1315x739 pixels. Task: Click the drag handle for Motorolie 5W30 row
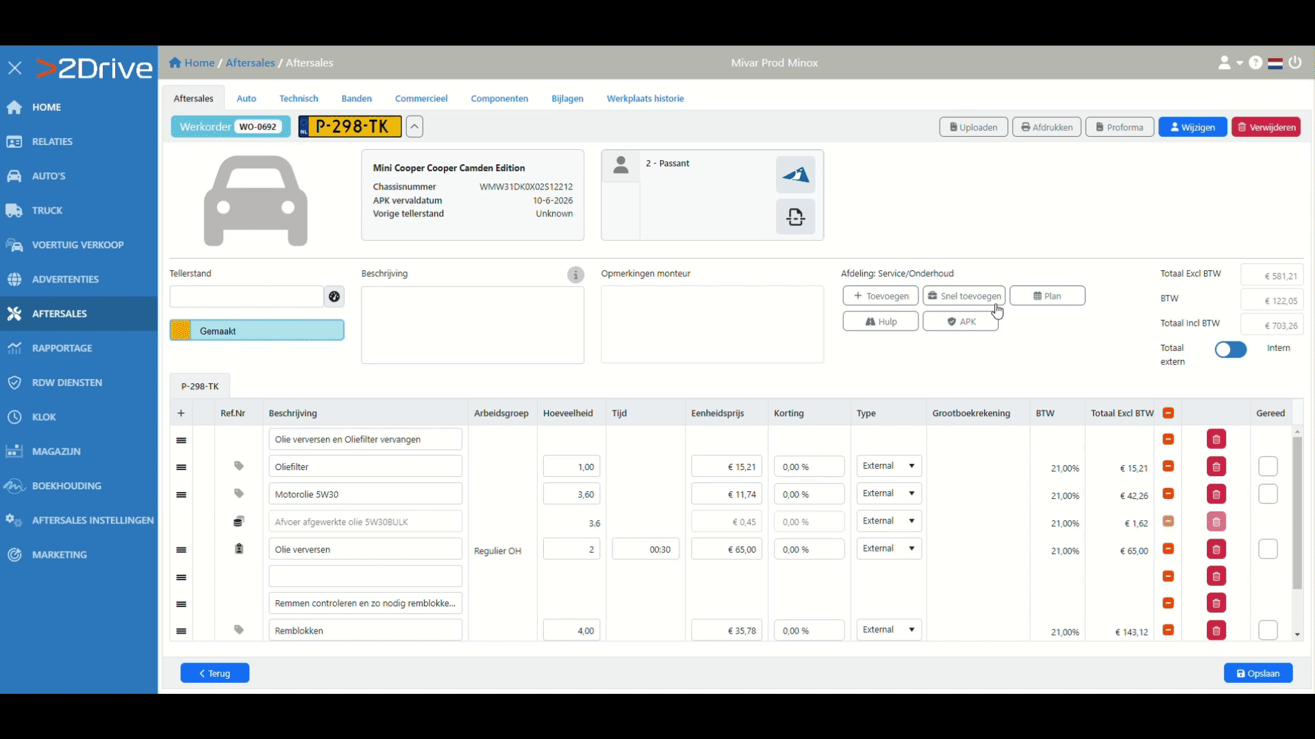(181, 495)
